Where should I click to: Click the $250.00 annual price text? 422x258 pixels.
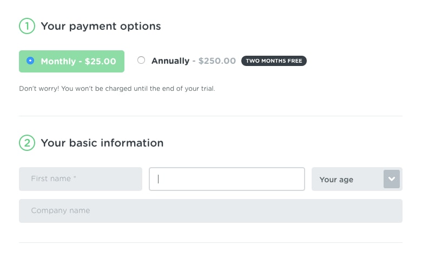tap(217, 61)
